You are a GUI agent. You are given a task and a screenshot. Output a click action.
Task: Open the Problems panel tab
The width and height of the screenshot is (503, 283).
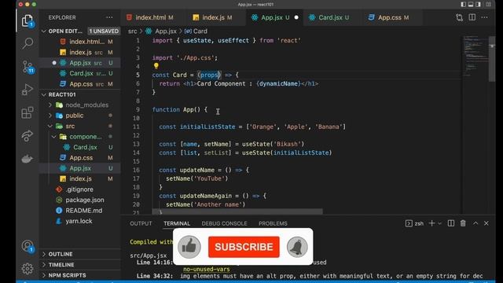pos(273,223)
